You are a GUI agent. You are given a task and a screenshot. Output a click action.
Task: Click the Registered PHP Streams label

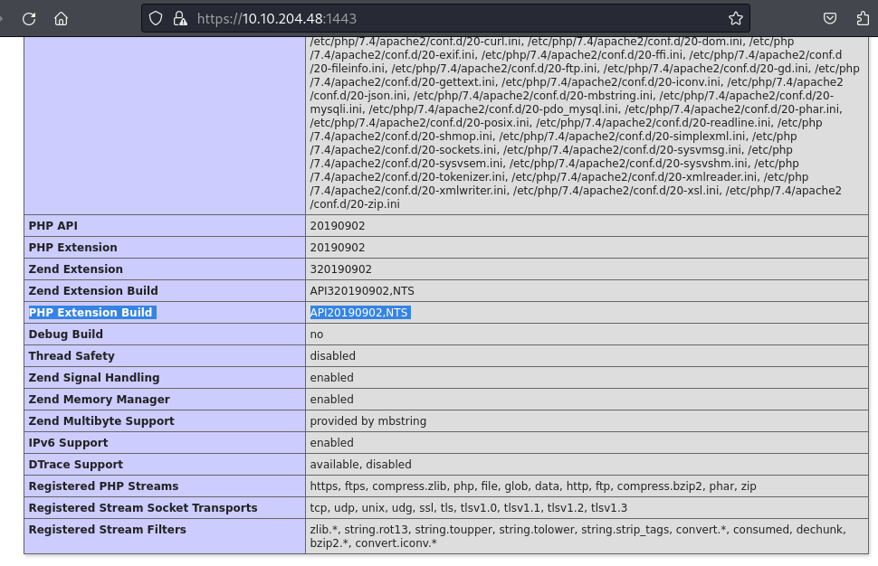coord(103,486)
